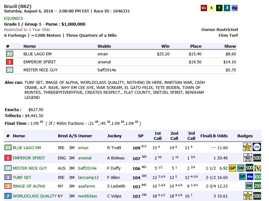This screenshot has width=269, height=201.
Task: Click the 500 badge for Mister Nice Guy
Action: point(249,168)
